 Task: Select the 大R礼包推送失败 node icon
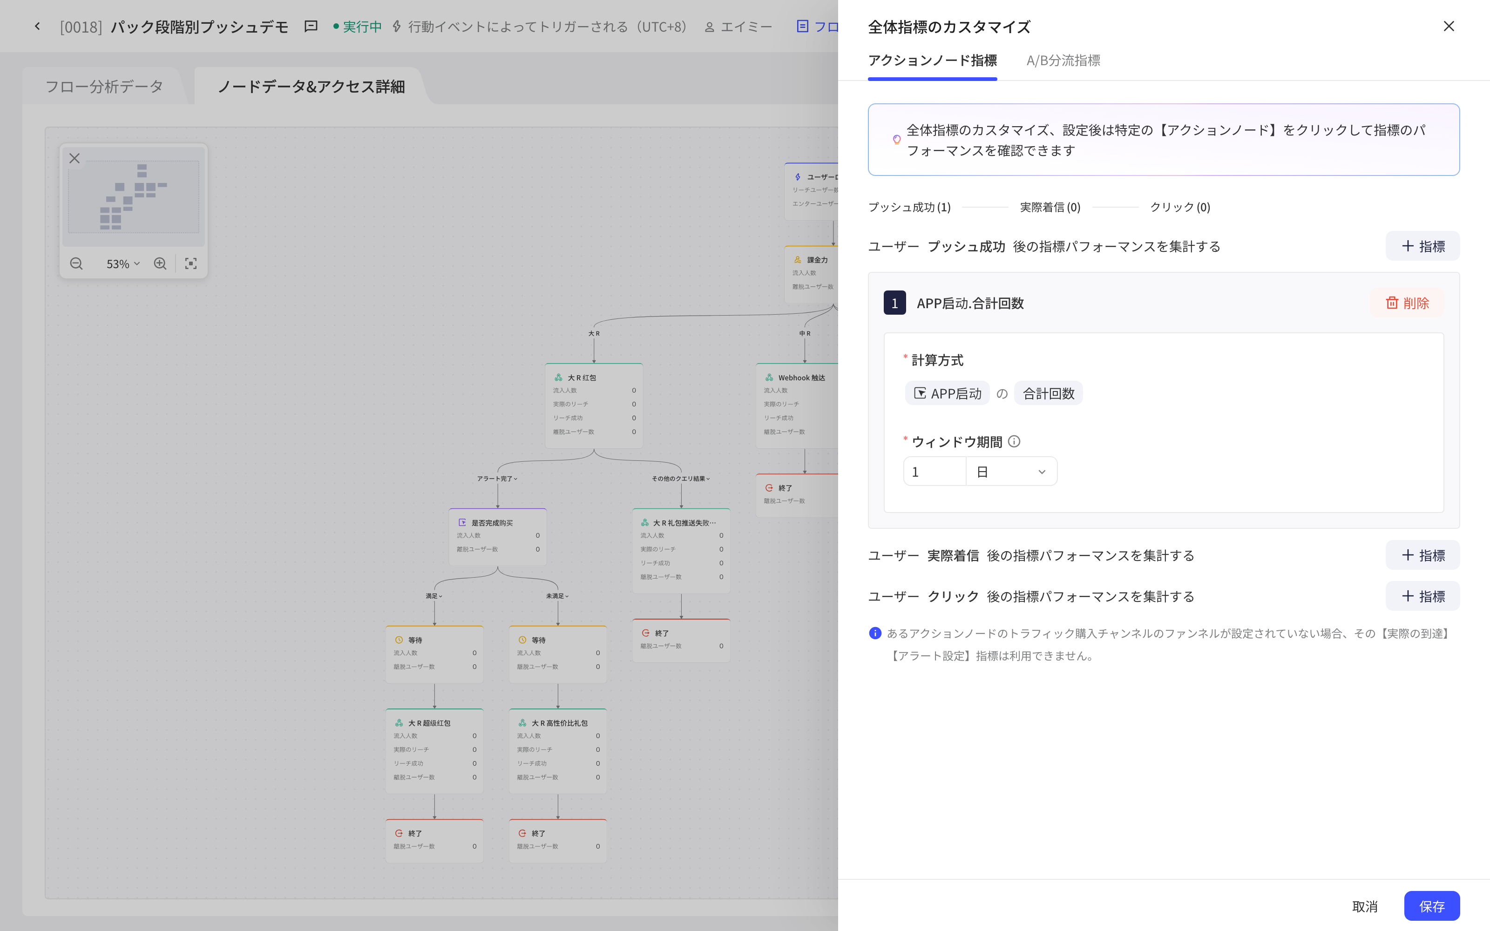pyautogui.click(x=644, y=523)
